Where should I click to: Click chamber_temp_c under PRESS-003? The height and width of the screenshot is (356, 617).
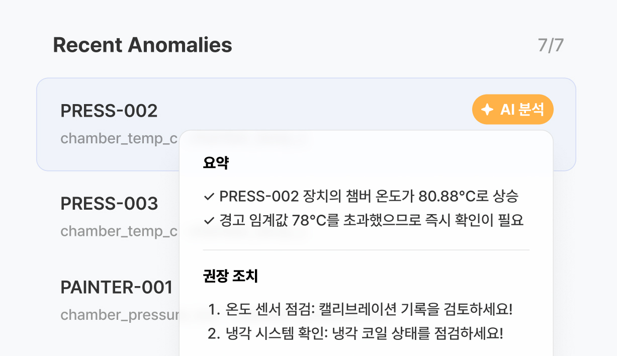(x=119, y=231)
